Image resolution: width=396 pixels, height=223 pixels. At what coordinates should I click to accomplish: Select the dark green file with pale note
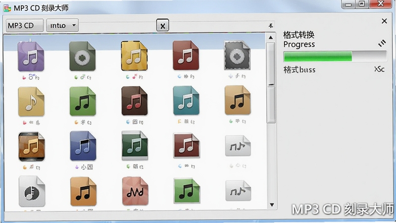coord(135,146)
